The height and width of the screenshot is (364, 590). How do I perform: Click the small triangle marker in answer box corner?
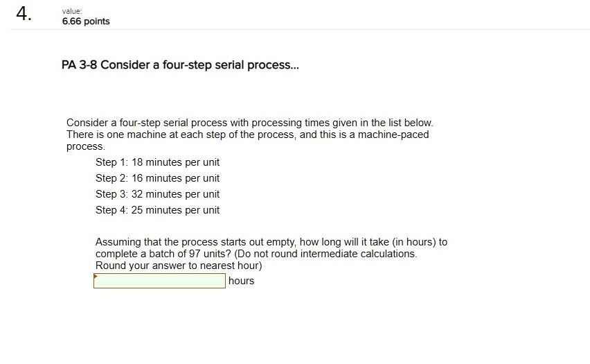(96, 276)
